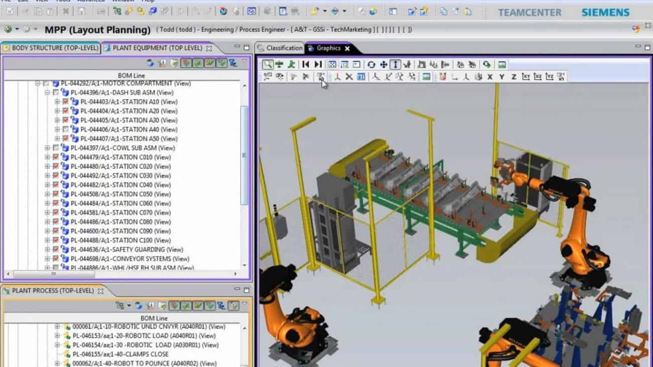Viewport: 653px width, 367px height.
Task: Toggle the SAFETY GUARDING checkbox
Action: point(56,250)
